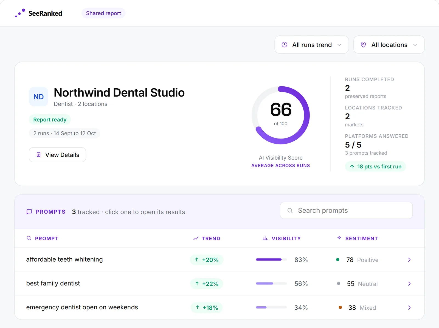The image size is (439, 328).
Task: Click the 55 Neutral sentiment value
Action: click(x=362, y=284)
